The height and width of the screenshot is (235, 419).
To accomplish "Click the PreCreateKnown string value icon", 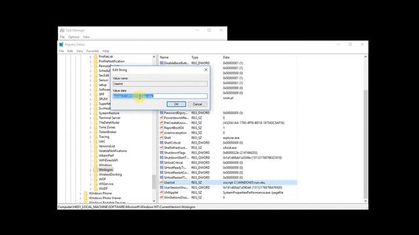I will click(x=162, y=123).
